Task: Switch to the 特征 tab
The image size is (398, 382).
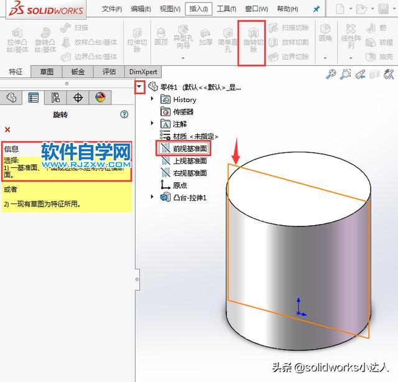Action: pyautogui.click(x=16, y=72)
